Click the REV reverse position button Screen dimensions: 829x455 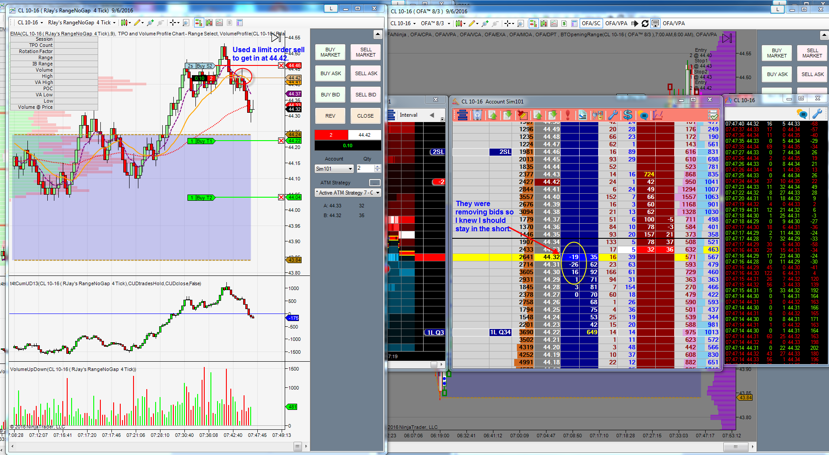click(330, 116)
